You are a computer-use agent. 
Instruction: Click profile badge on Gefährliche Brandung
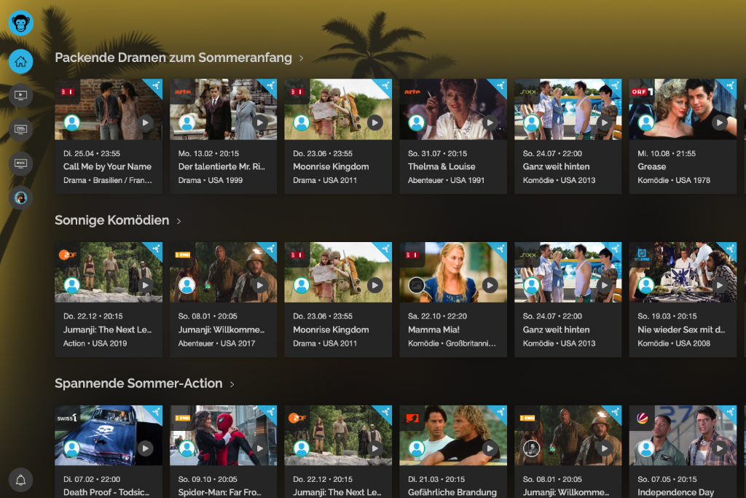pos(416,448)
